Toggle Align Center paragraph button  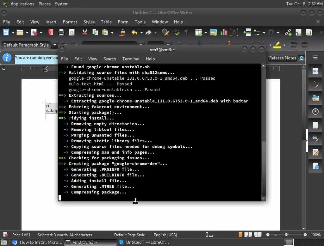coord(304,45)
